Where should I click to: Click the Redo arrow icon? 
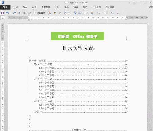point(15,13)
